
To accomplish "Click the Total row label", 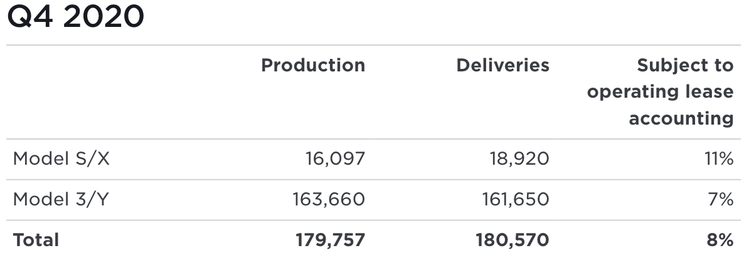I will (x=36, y=240).
